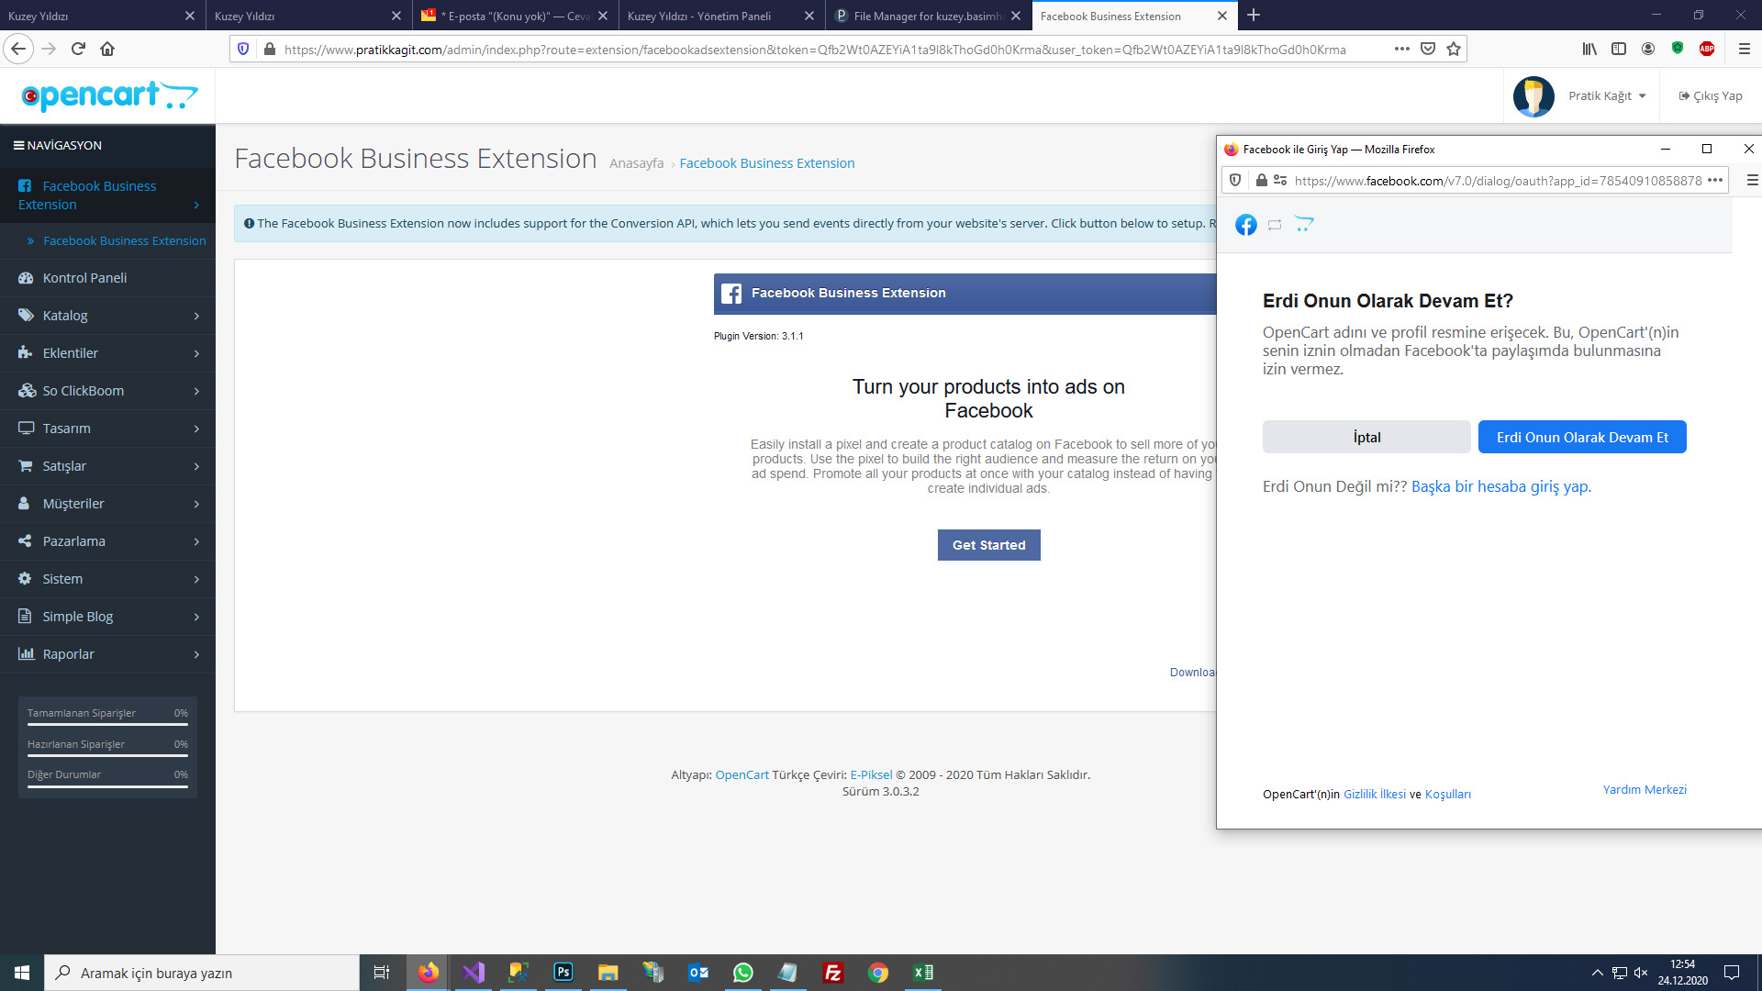1762x991 pixels.
Task: Expand the Satışlar sidebar menu
Action: (107, 466)
